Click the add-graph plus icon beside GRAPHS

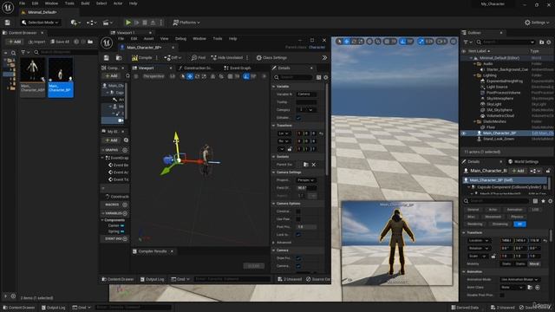coord(125,150)
